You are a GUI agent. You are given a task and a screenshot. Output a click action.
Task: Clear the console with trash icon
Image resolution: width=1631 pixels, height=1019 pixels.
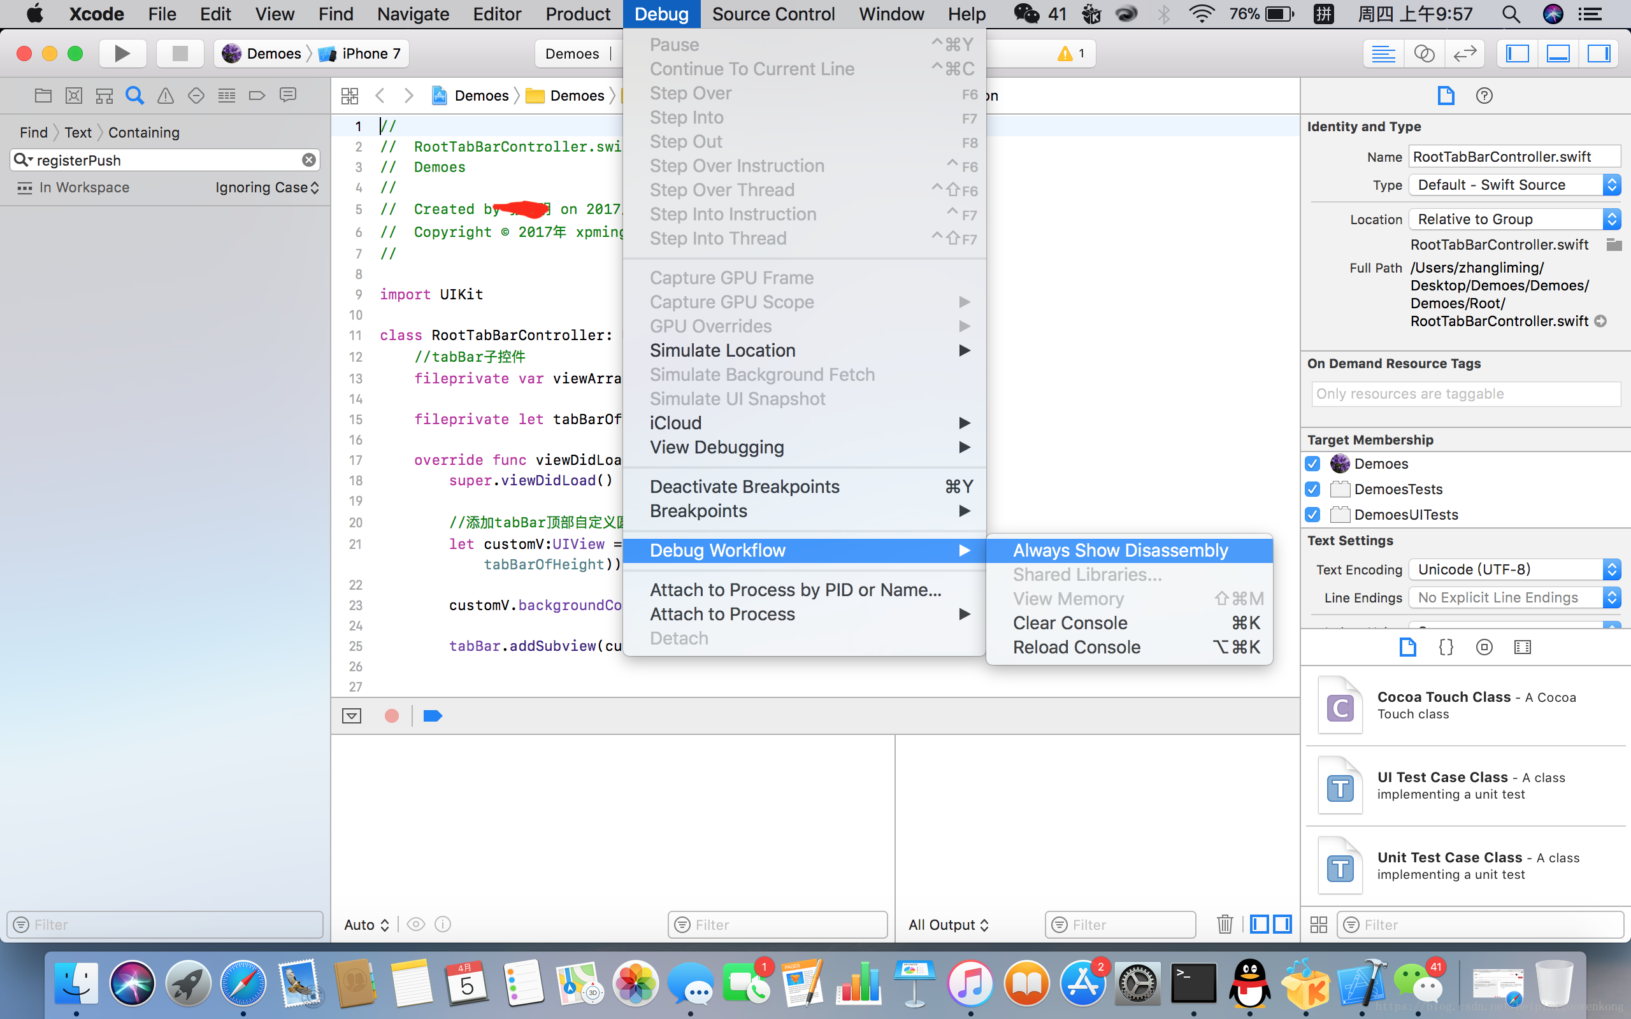click(x=1225, y=924)
